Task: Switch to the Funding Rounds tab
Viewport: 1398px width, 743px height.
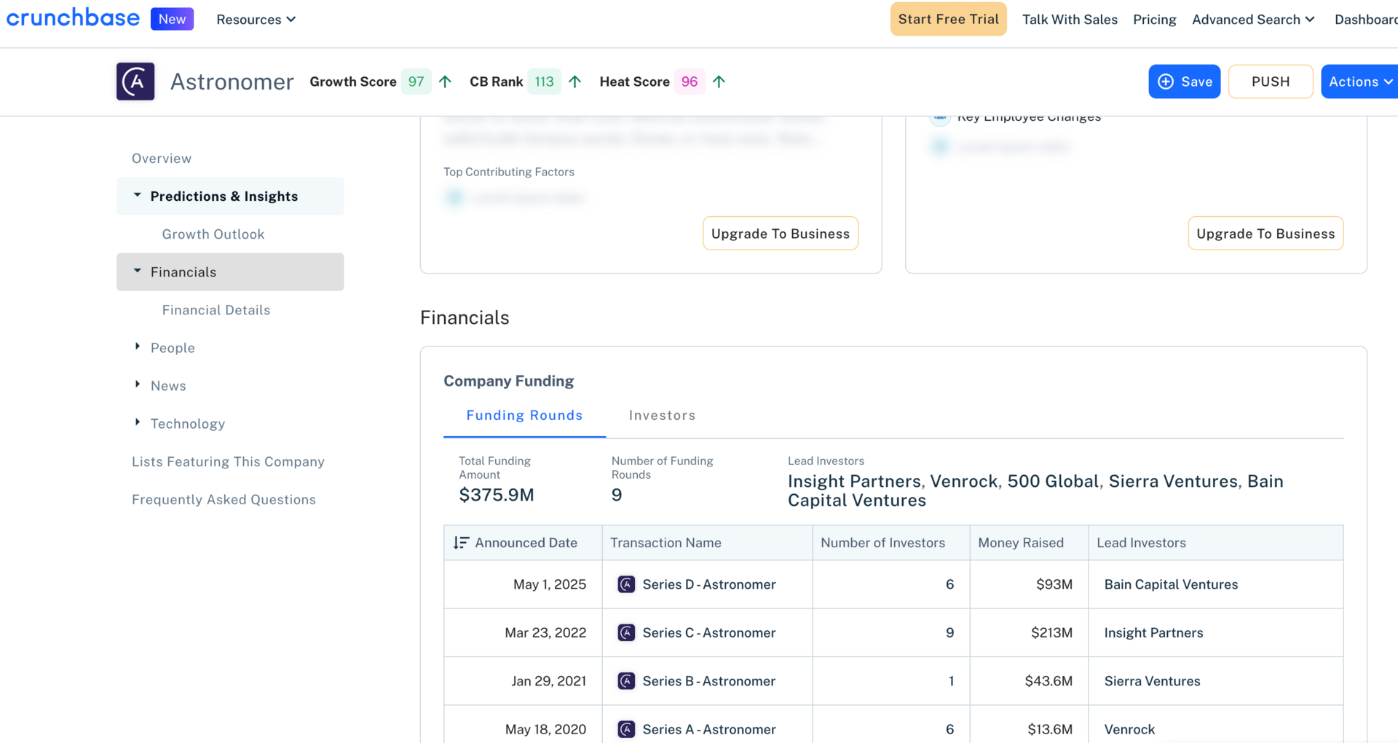Action: point(524,416)
